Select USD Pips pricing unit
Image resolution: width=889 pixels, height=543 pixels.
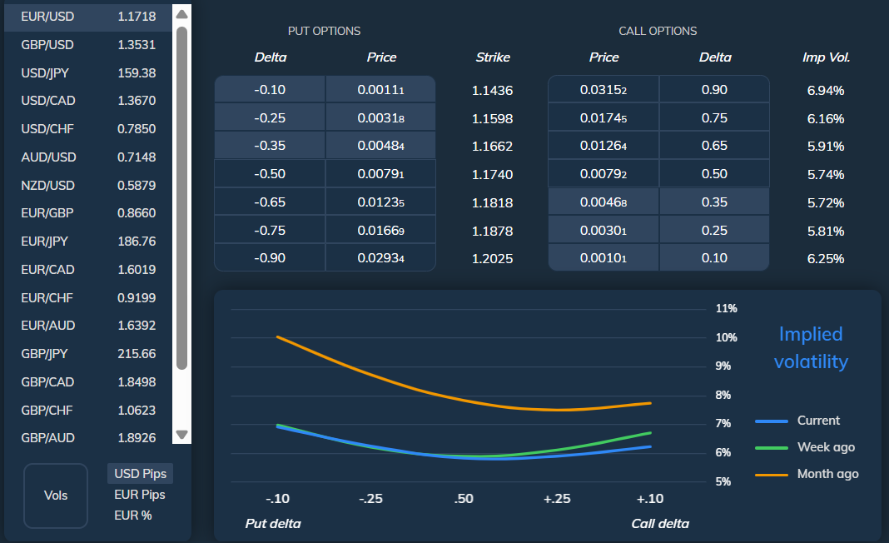(x=140, y=474)
